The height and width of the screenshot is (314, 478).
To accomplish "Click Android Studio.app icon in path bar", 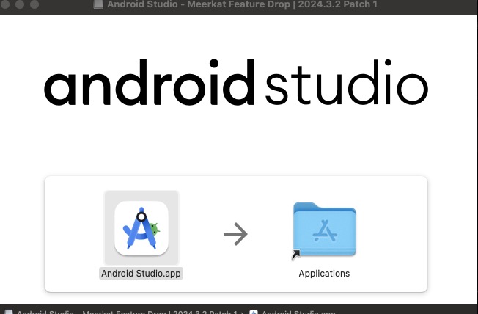I will tap(254, 312).
